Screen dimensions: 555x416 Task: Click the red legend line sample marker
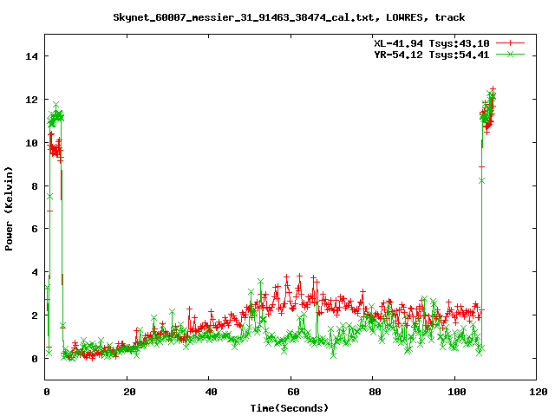coord(510,43)
